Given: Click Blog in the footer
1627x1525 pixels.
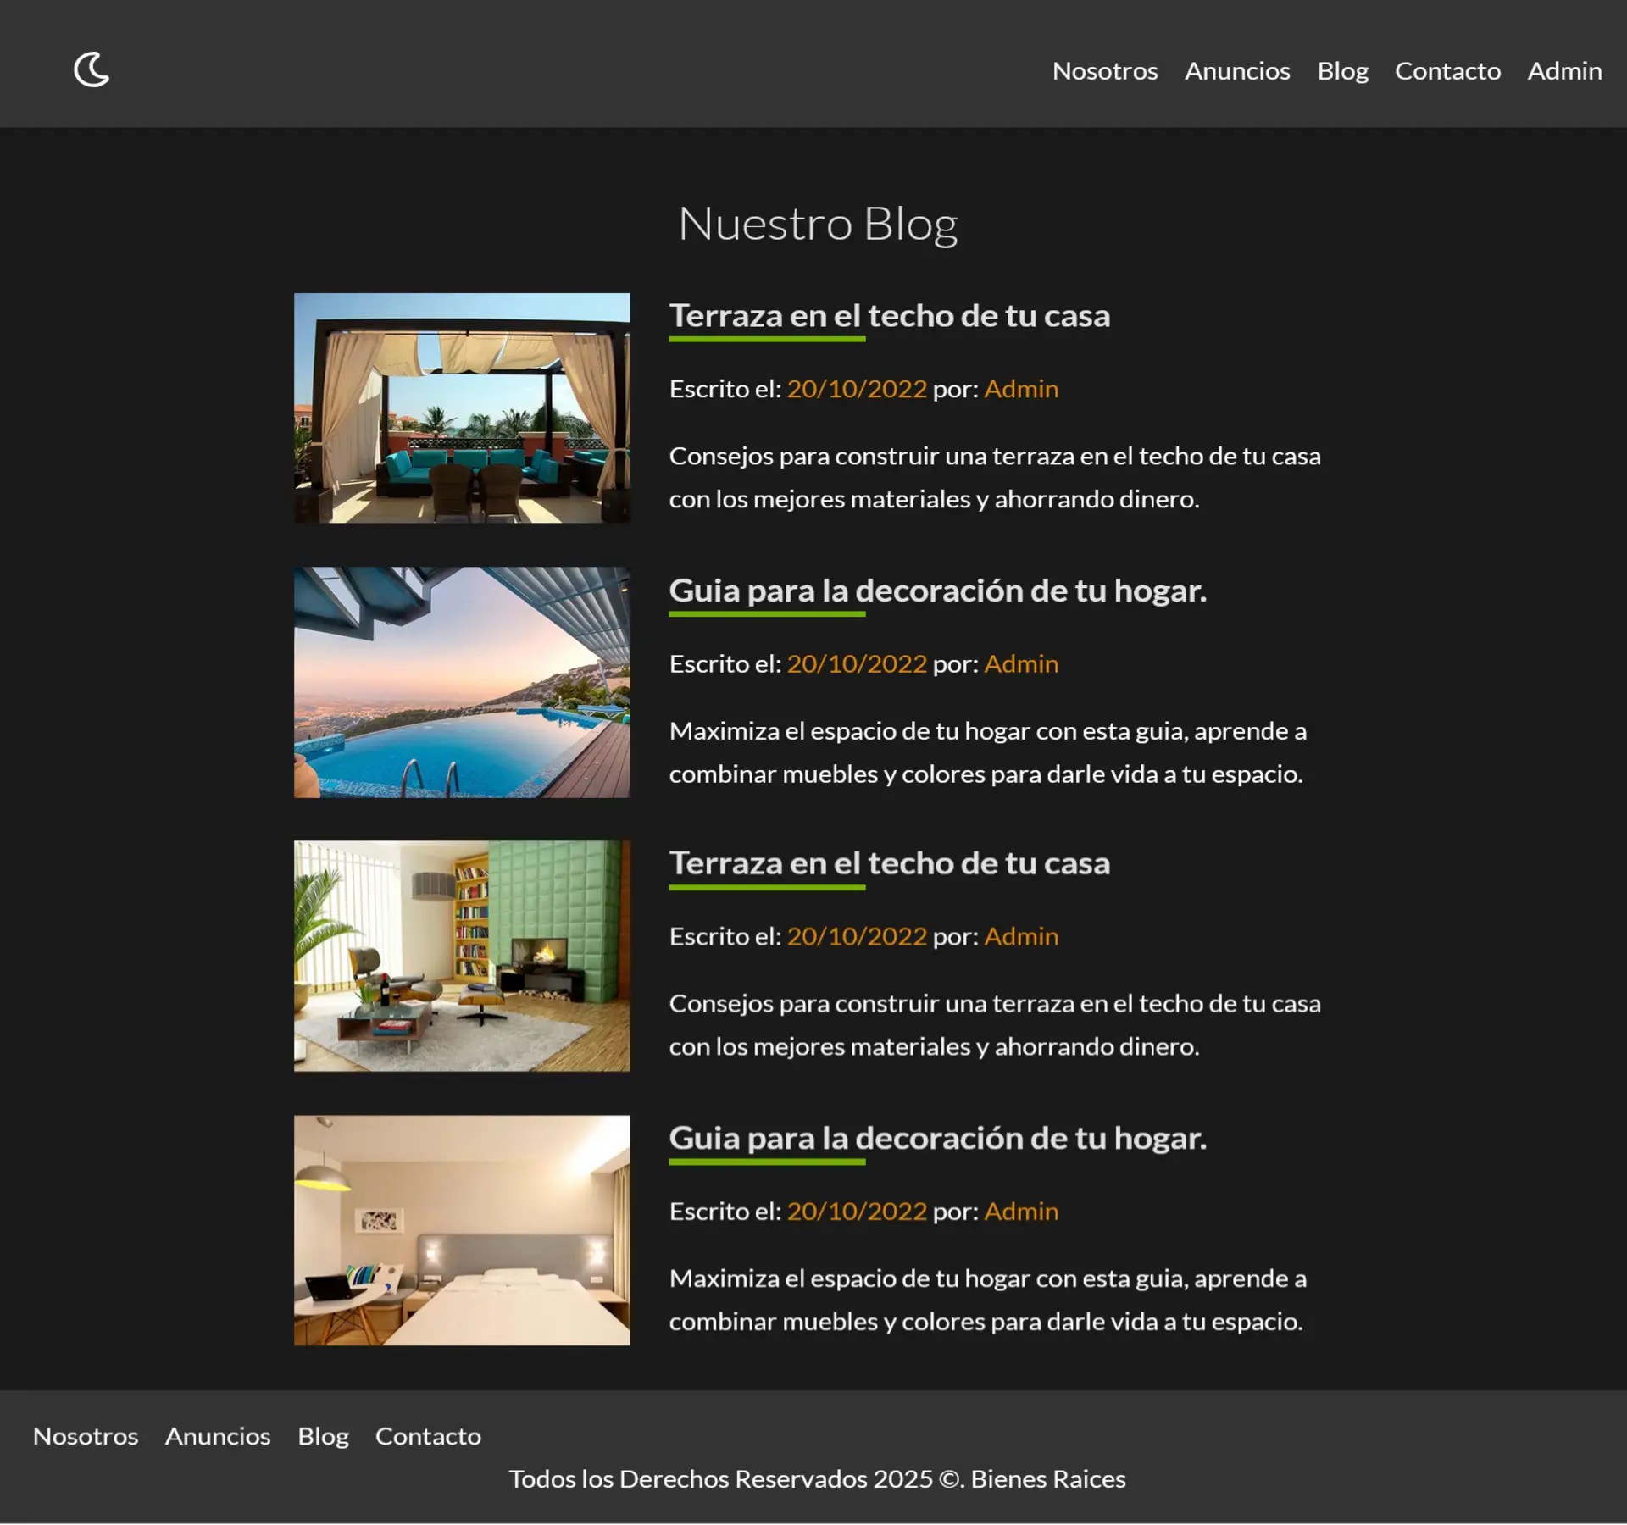Looking at the screenshot, I should point(323,1436).
